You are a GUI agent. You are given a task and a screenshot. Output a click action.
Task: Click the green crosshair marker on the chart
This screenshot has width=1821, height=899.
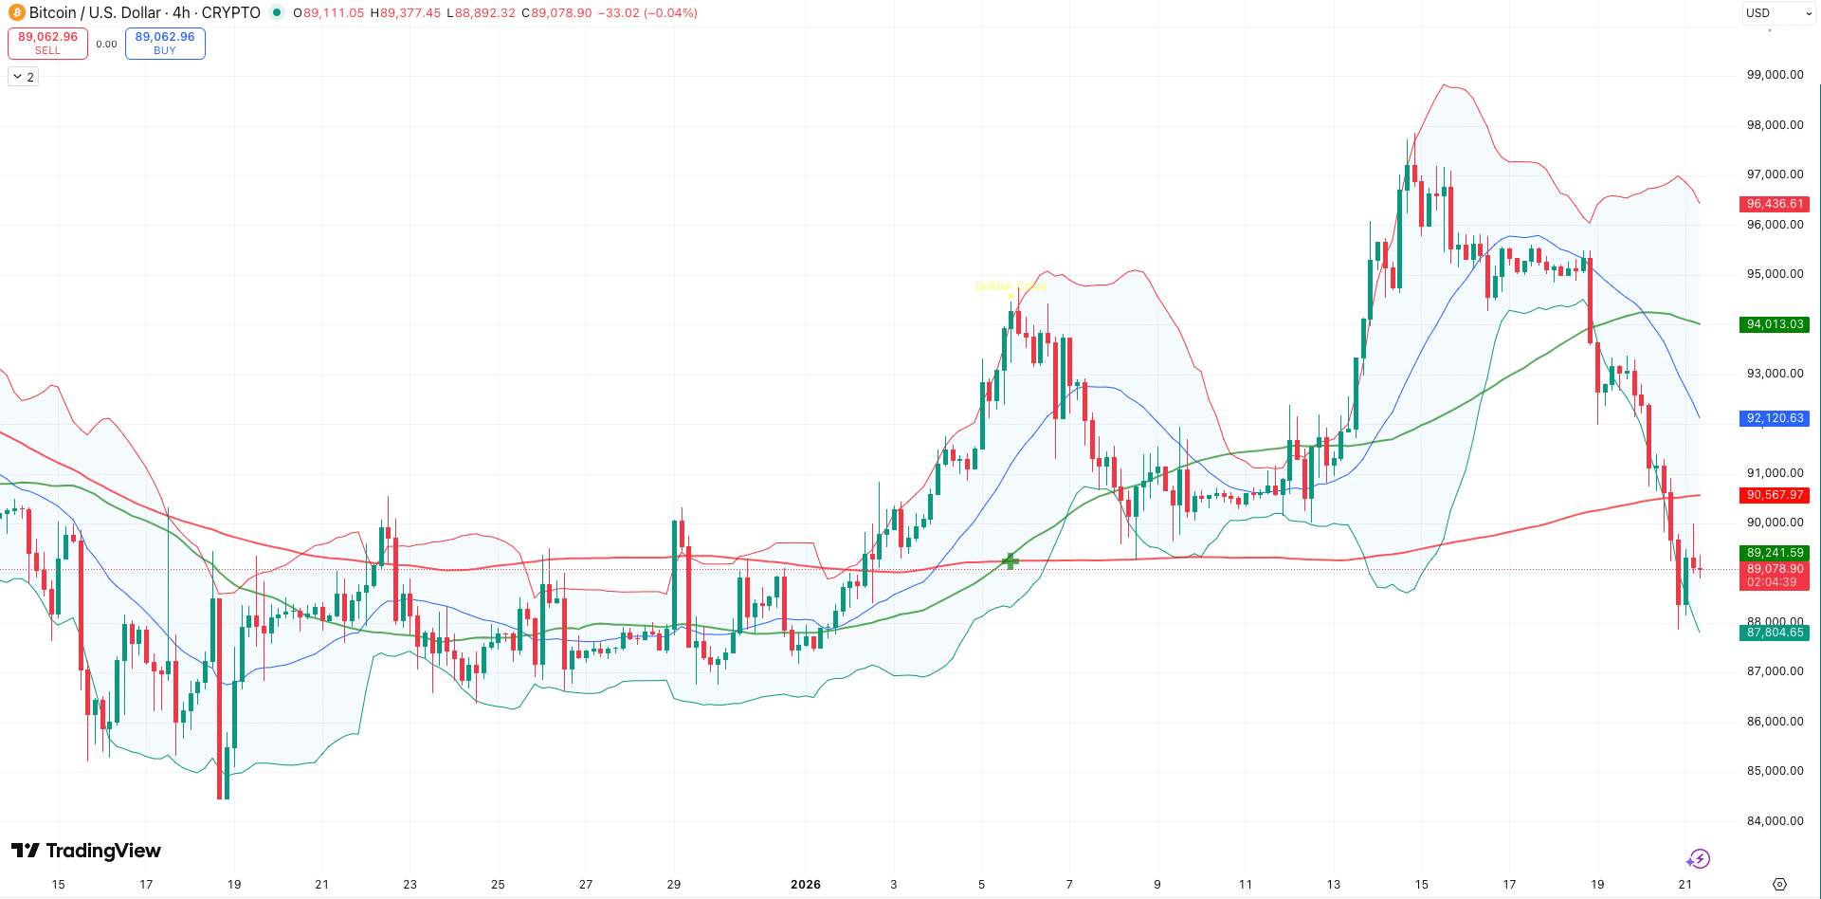click(x=1010, y=561)
